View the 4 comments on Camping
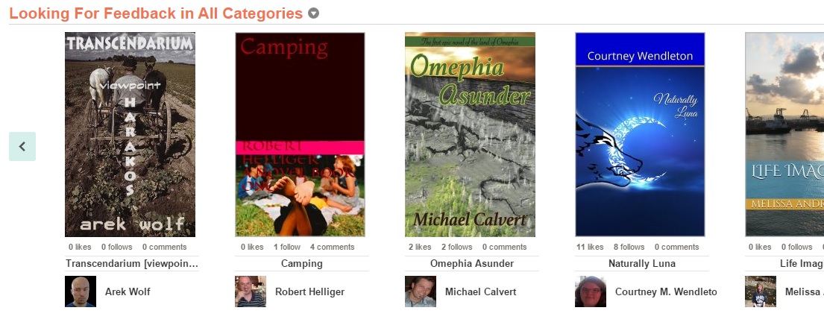824x331 pixels. pos(332,247)
